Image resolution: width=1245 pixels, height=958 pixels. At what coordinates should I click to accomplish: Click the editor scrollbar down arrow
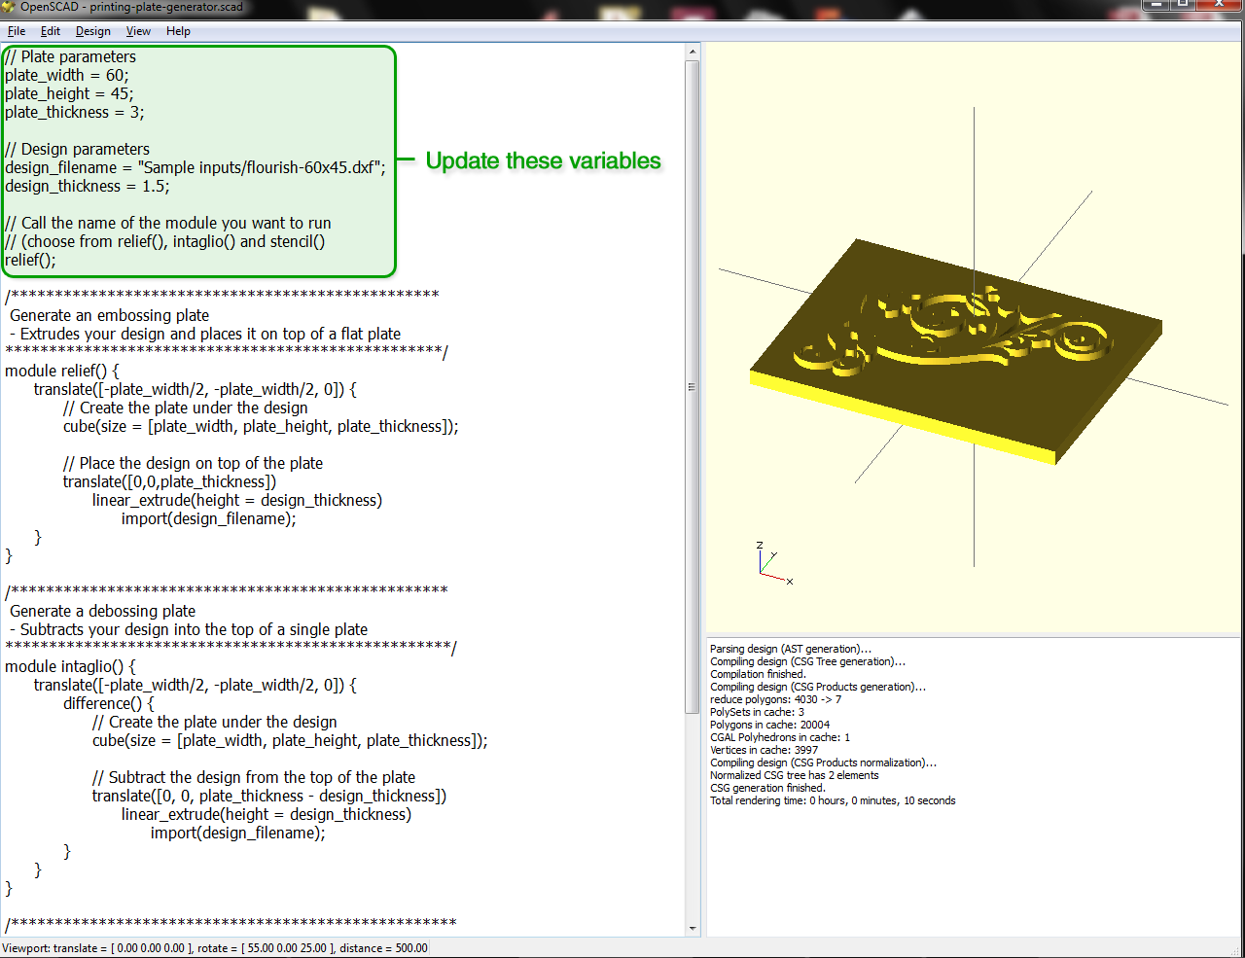pyautogui.click(x=693, y=929)
